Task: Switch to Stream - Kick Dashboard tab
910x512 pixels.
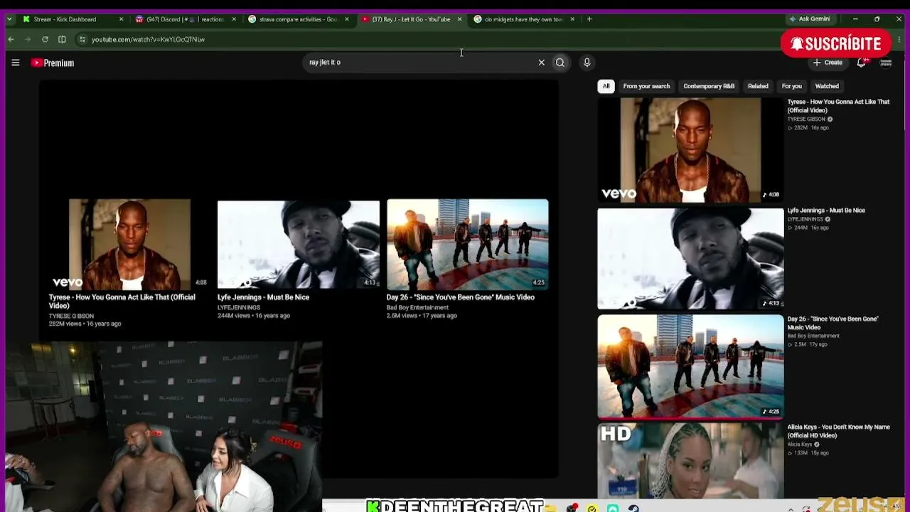Action: 65,19
